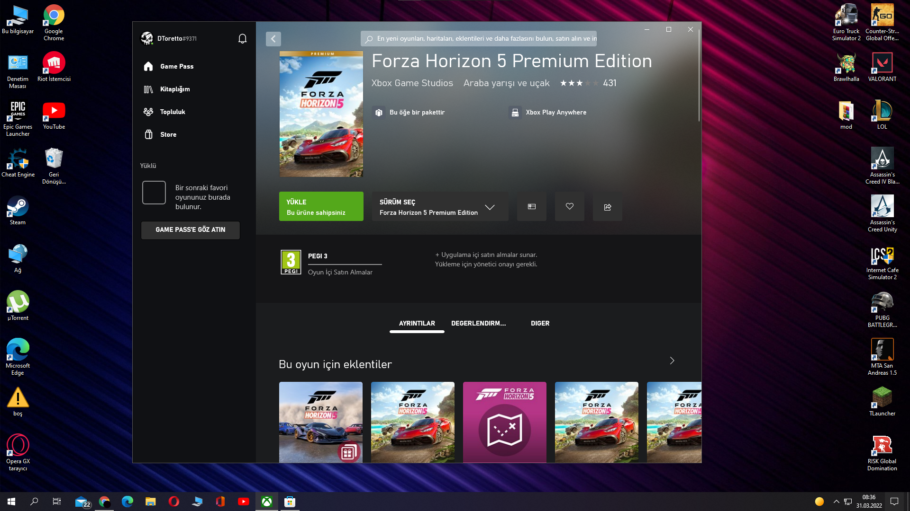Select the TLauncher desktop icon
Viewport: 910px width, 511px height.
(x=882, y=402)
